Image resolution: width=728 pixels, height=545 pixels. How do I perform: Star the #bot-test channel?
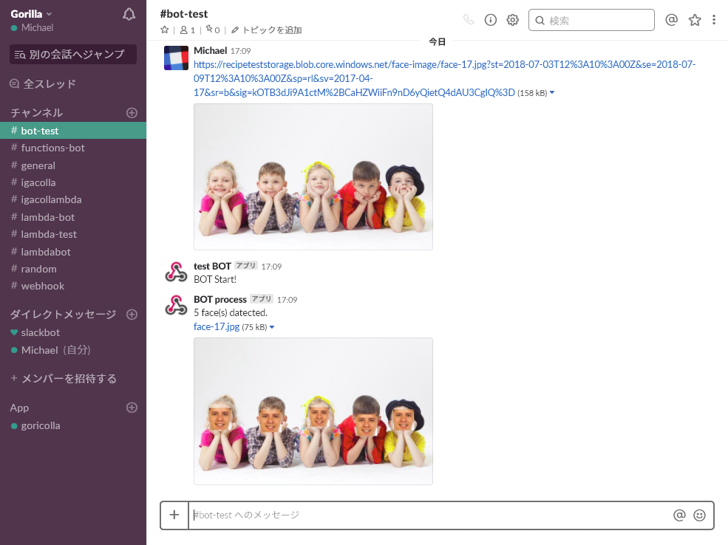164,30
